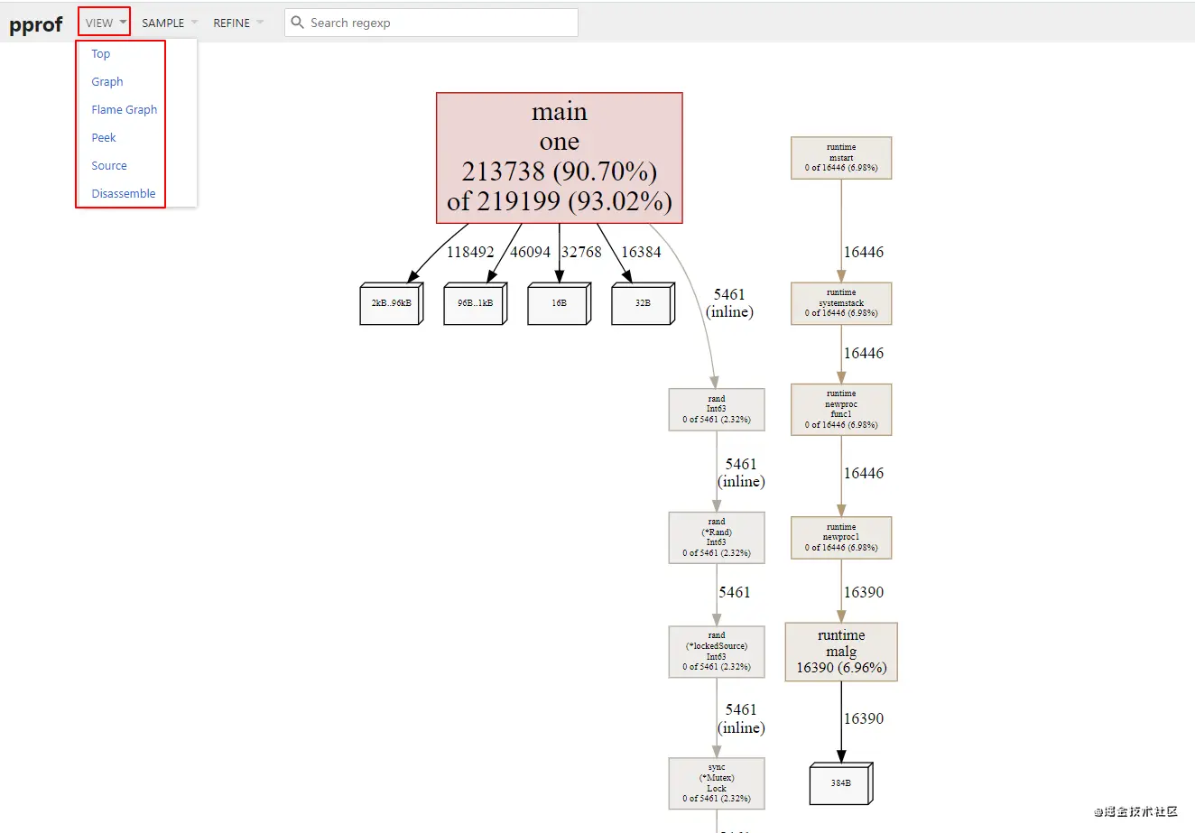Click the rand (*Rand) Int63 node
The width and height of the screenshot is (1195, 833).
point(717,538)
